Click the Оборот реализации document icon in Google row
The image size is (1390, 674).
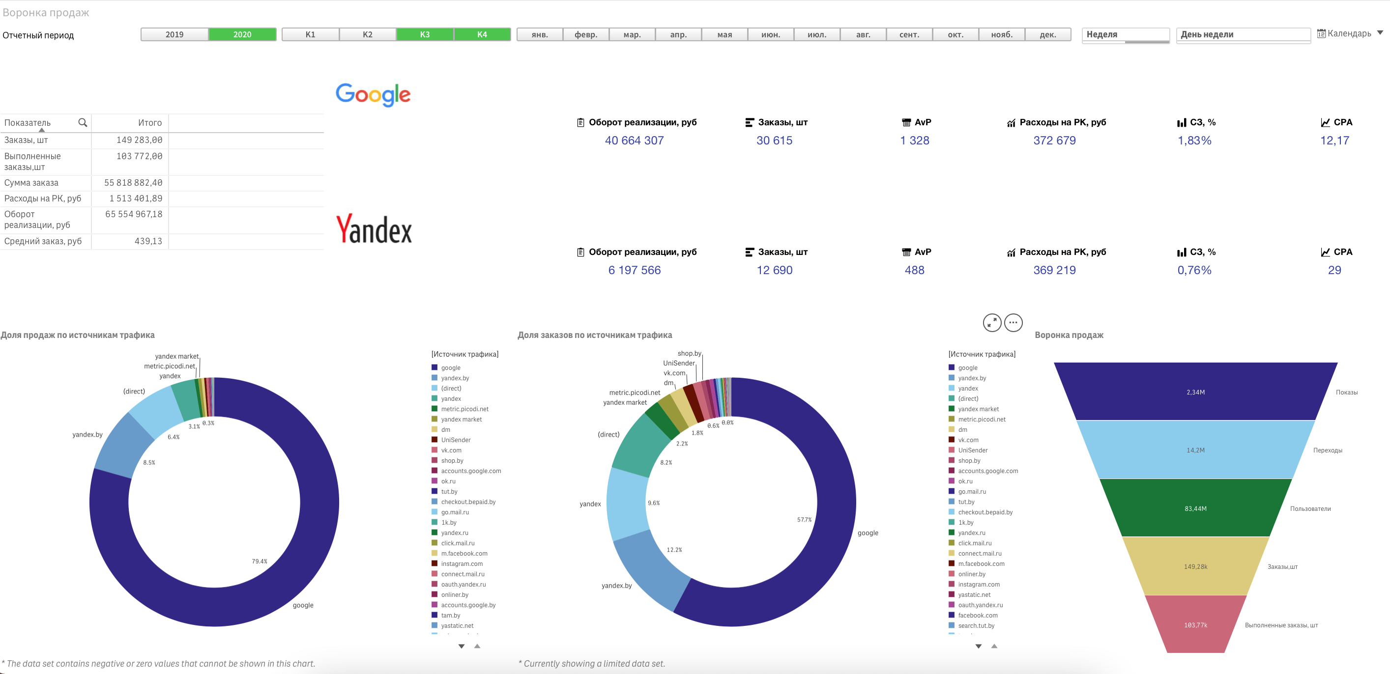[581, 122]
